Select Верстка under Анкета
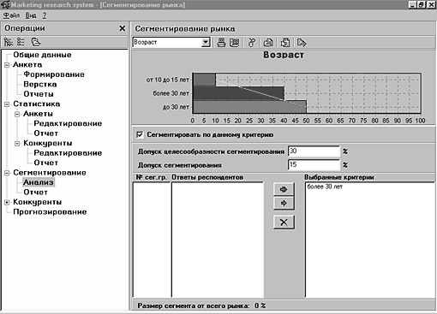Image resolution: width=437 pixels, height=314 pixels. (x=40, y=85)
